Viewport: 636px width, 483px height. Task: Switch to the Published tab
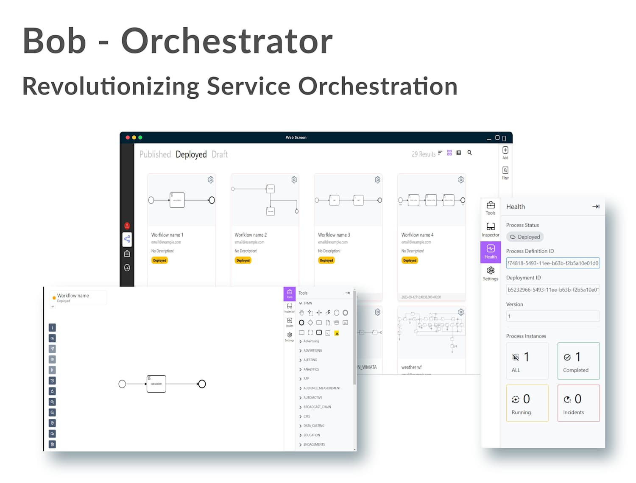pos(155,154)
